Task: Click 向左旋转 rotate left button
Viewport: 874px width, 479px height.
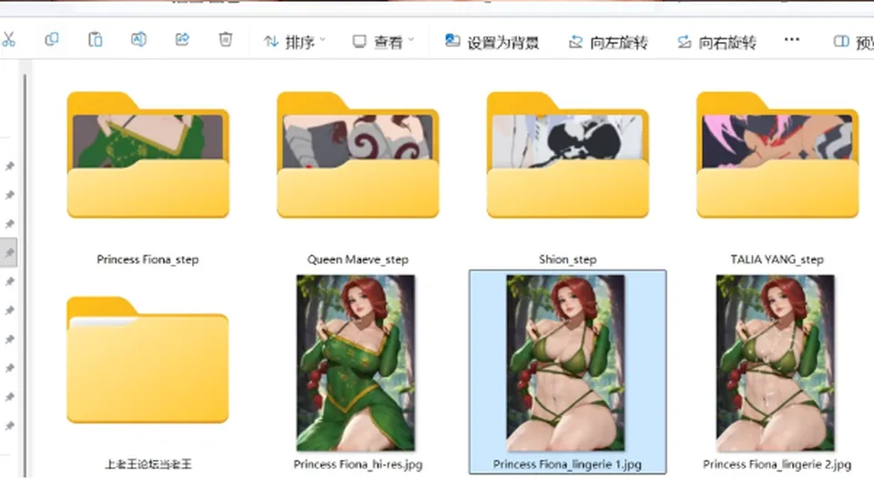Action: [x=607, y=42]
